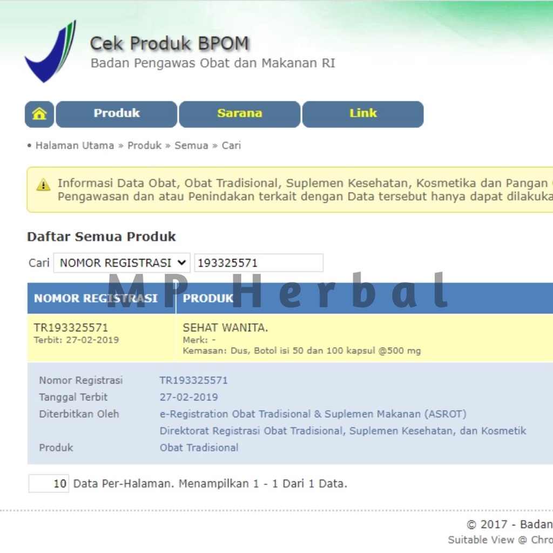The width and height of the screenshot is (553, 553).
Task: Open the Cari breadcrumb link
Action: coord(231,146)
